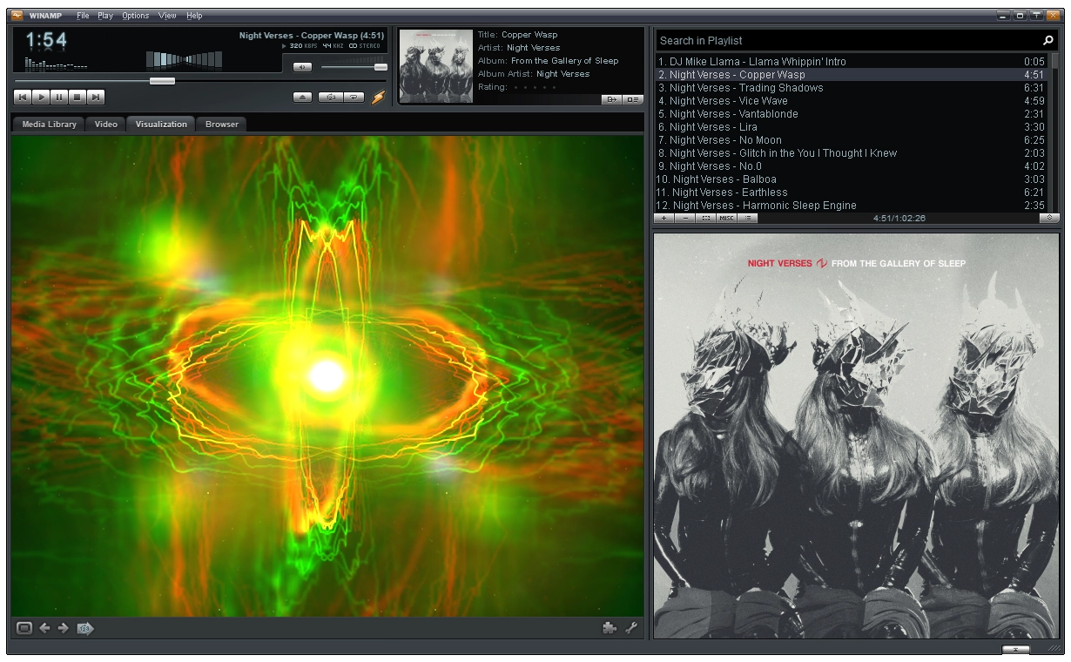Click the playlist time display 4:51/1:02:26
The width and height of the screenshot is (1071, 662).
[899, 219]
